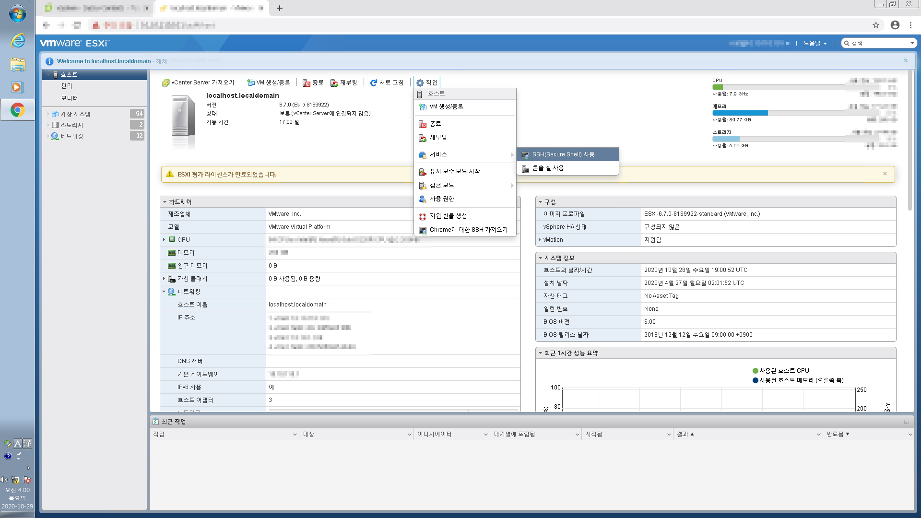Open 네트워킹 in navigator
Viewport: 921px width, 518px height.
point(71,136)
